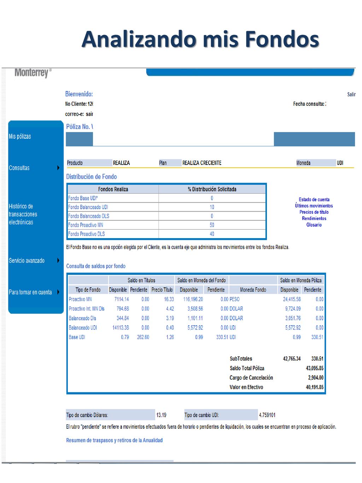Click the 24,415.58 póliza balance

[x=292, y=299]
